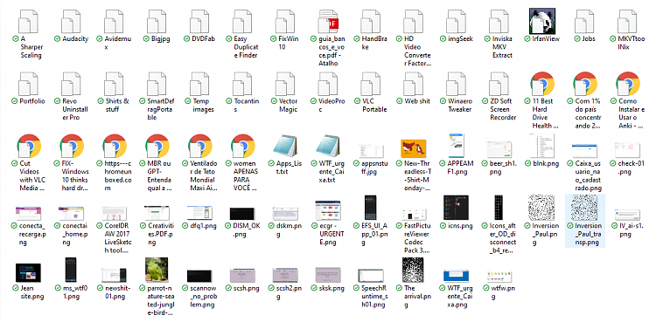
Task: Select the parrot-nature-seated-jungle-bird image thumbnail
Action: [x=157, y=270]
